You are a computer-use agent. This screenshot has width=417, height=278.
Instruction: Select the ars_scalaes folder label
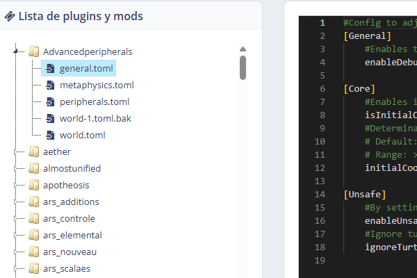click(x=67, y=268)
